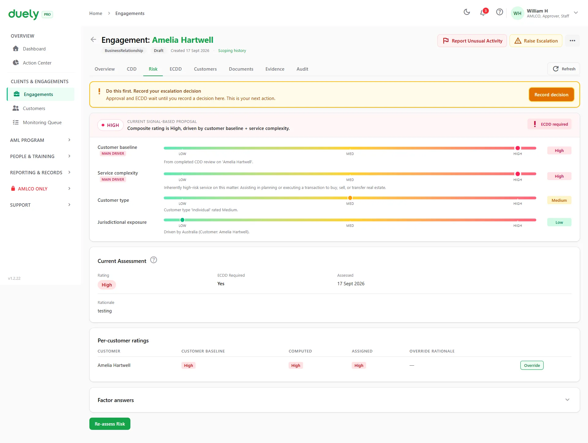Expand the user profile dropdown chevron

pyautogui.click(x=576, y=13)
